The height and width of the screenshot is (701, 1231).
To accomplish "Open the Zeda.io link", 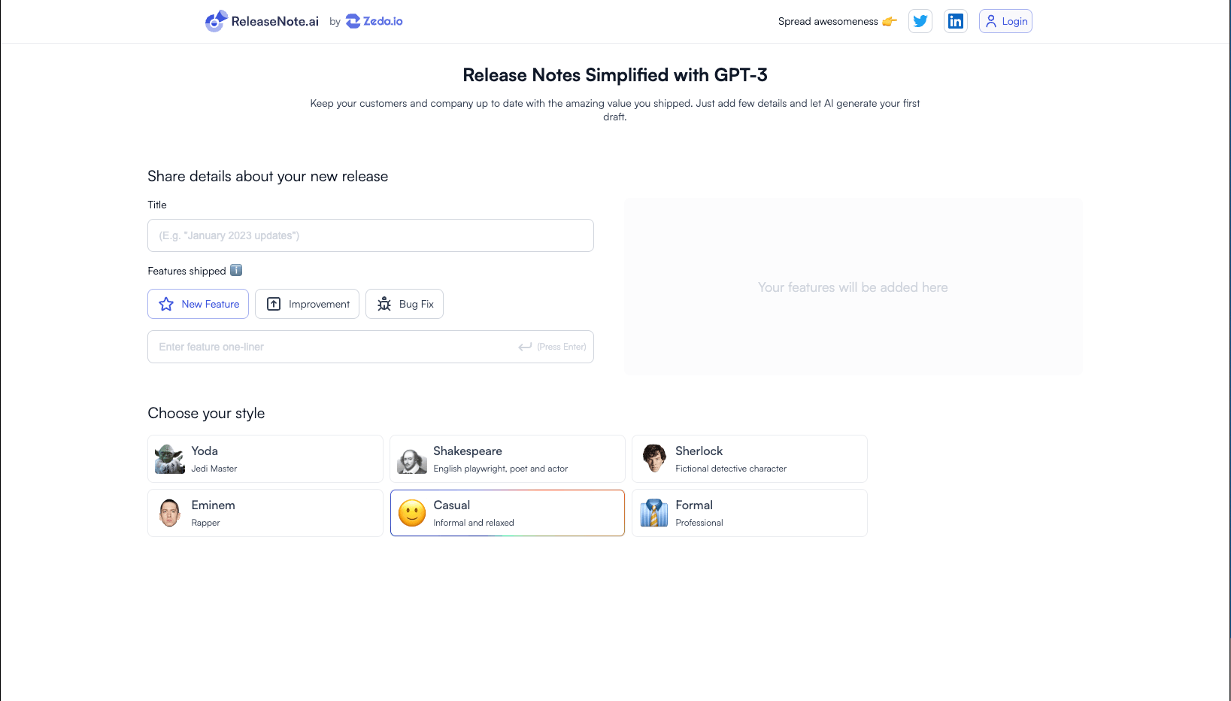I will pyautogui.click(x=374, y=21).
